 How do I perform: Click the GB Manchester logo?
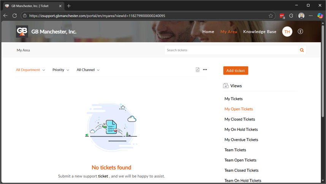[22, 32]
